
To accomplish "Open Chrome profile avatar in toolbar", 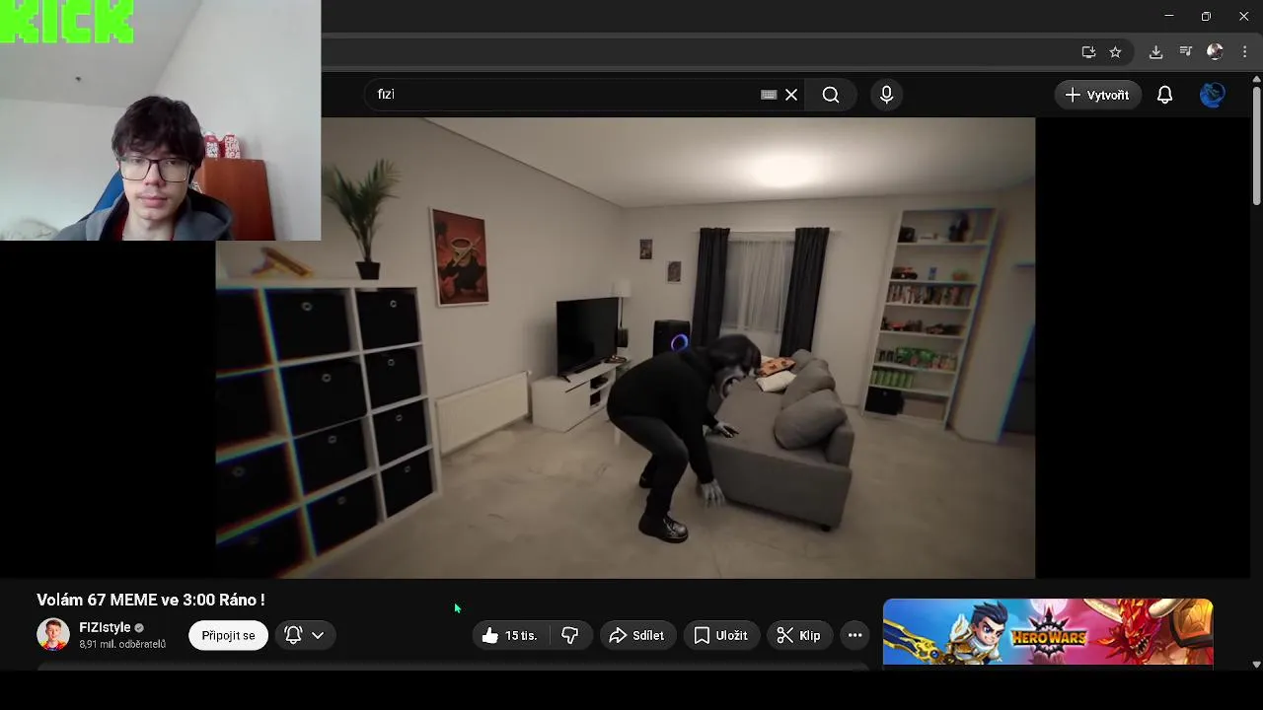I will point(1215,52).
